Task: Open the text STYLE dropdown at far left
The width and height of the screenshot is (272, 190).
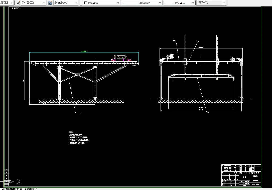Action: [7, 3]
